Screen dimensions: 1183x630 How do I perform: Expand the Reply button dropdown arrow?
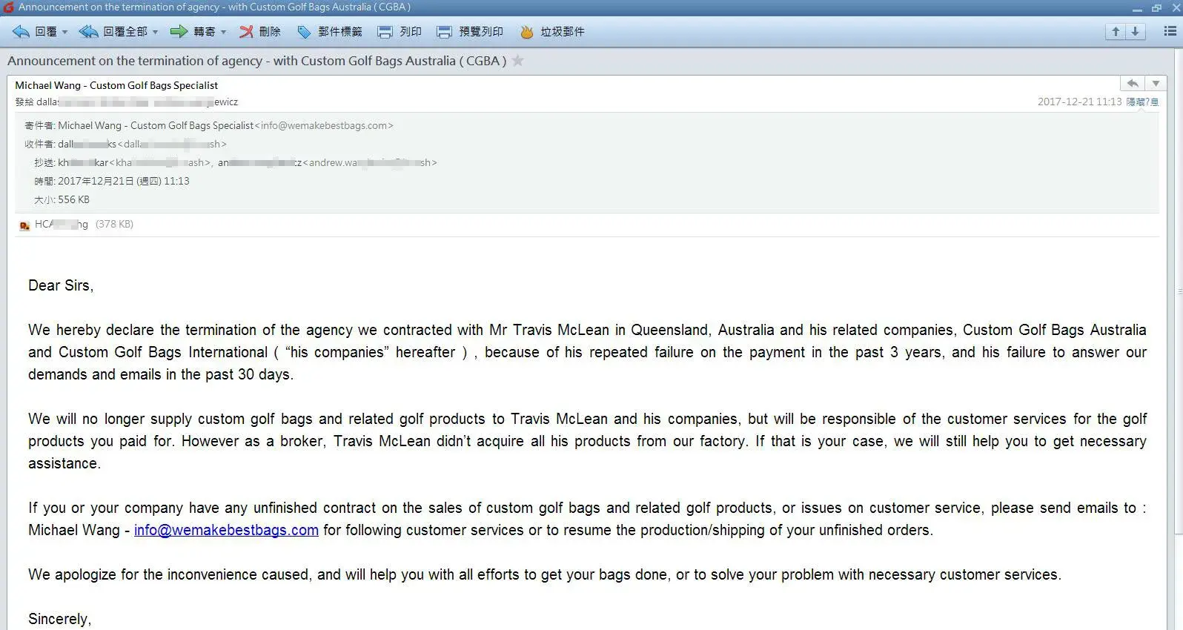tap(64, 32)
